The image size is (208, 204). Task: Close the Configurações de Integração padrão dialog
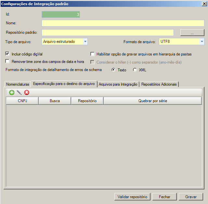(x=204, y=4)
